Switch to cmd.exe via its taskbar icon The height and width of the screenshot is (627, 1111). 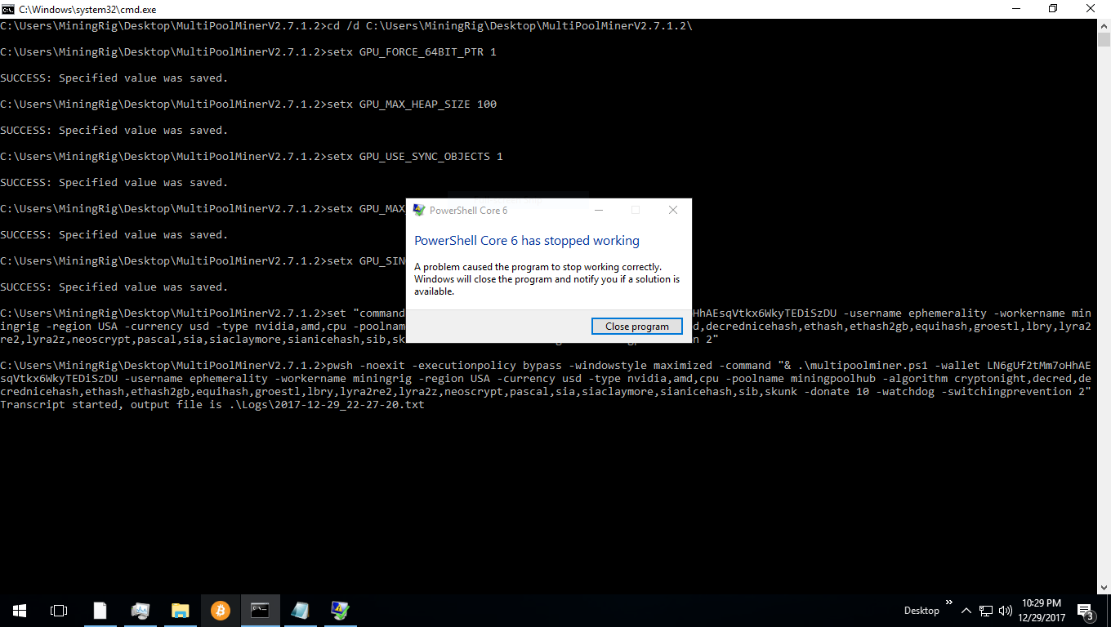click(260, 610)
